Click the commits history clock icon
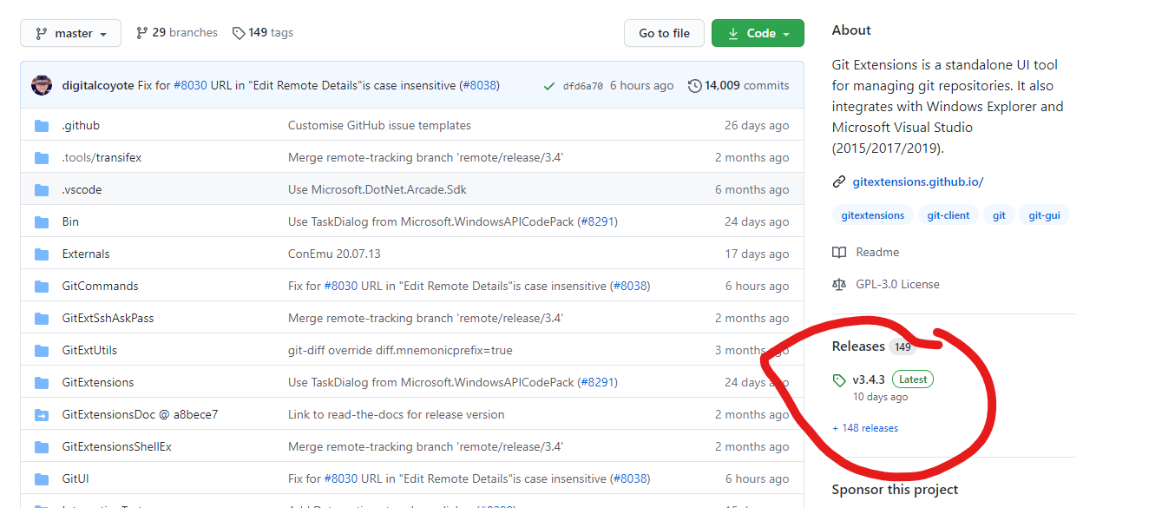 [694, 85]
